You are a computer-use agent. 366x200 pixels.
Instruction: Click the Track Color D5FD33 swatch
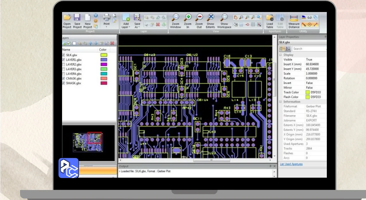click(x=308, y=92)
